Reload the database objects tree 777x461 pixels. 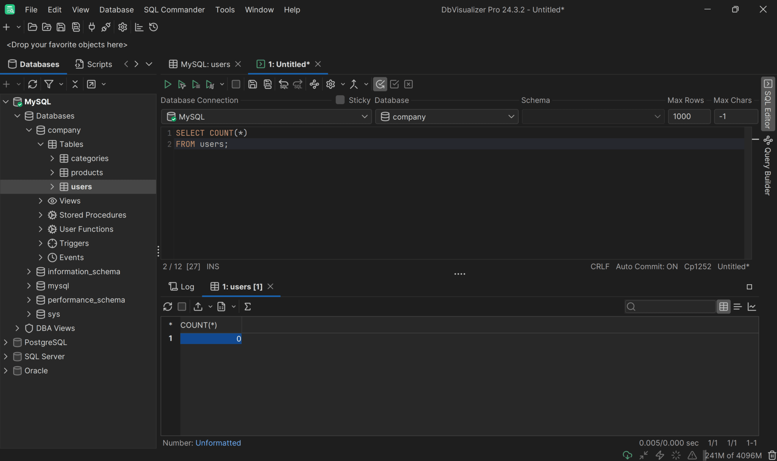[33, 84]
